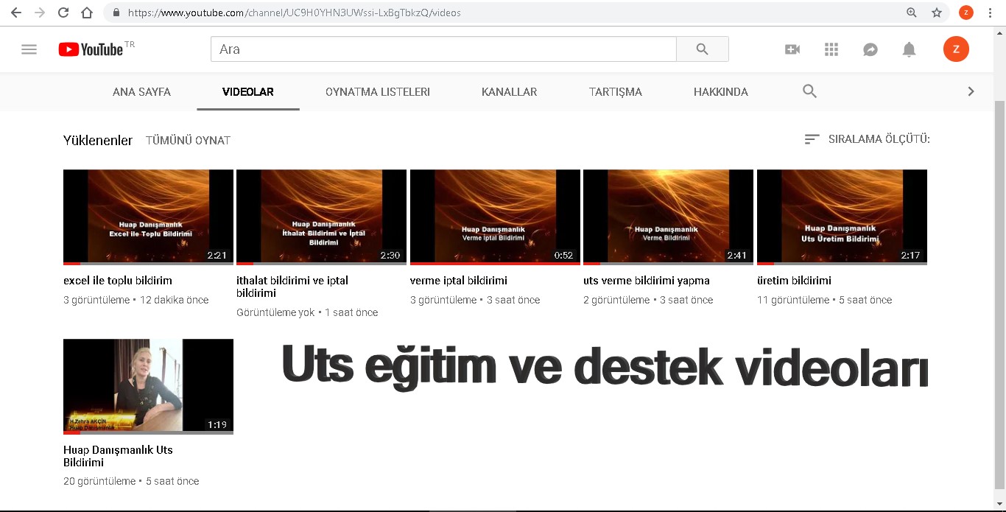Click the Yüklenenler heading
The width and height of the screenshot is (1006, 512).
tap(98, 140)
